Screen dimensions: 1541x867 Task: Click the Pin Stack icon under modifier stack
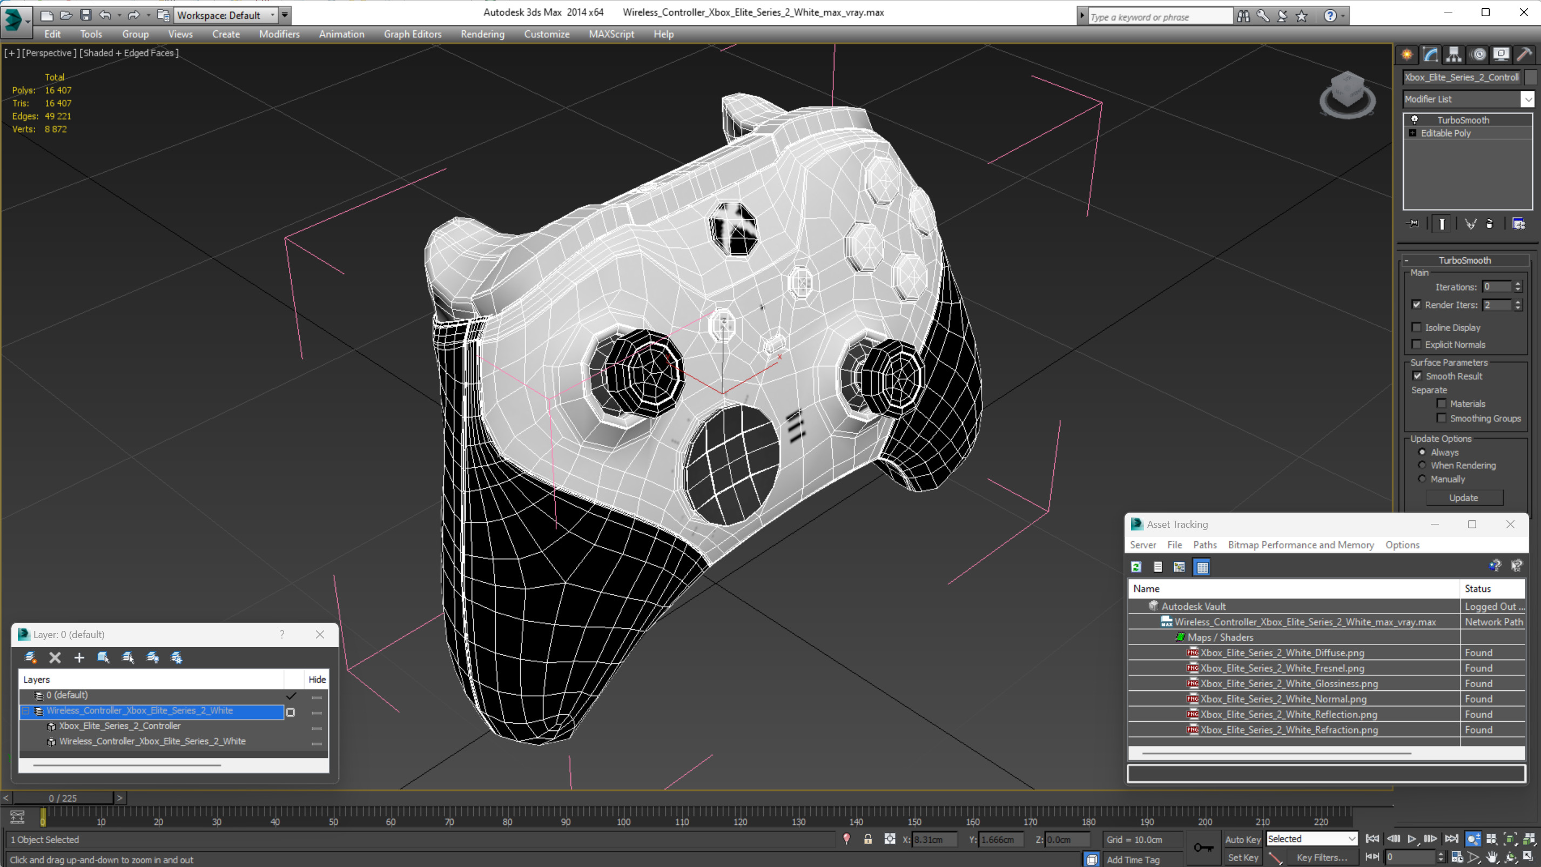[1413, 224]
